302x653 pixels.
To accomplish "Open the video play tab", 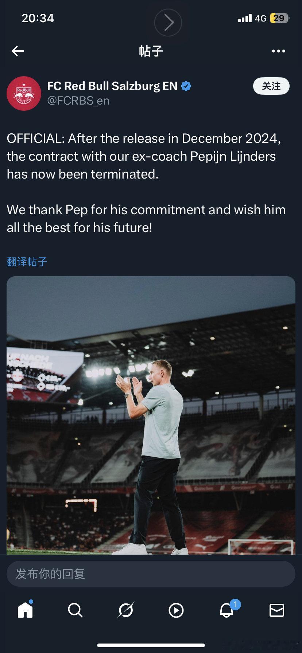I will (176, 610).
